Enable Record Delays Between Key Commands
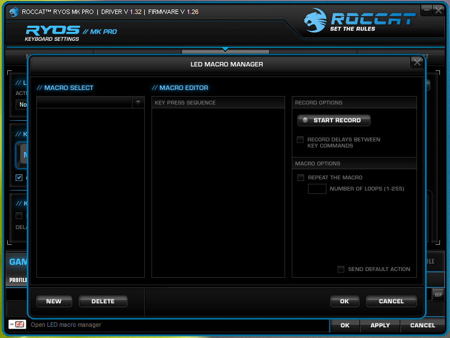This screenshot has width=450, height=338. pyautogui.click(x=300, y=140)
